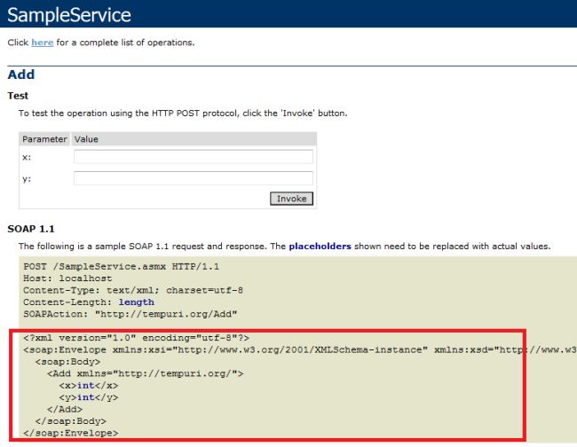Select the '</Add>' closing tag
This screenshot has width=577, height=447.
click(x=65, y=409)
